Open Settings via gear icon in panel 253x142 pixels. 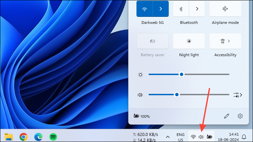coord(240,116)
